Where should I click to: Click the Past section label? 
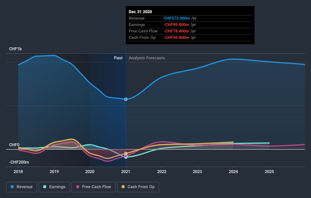(x=118, y=58)
